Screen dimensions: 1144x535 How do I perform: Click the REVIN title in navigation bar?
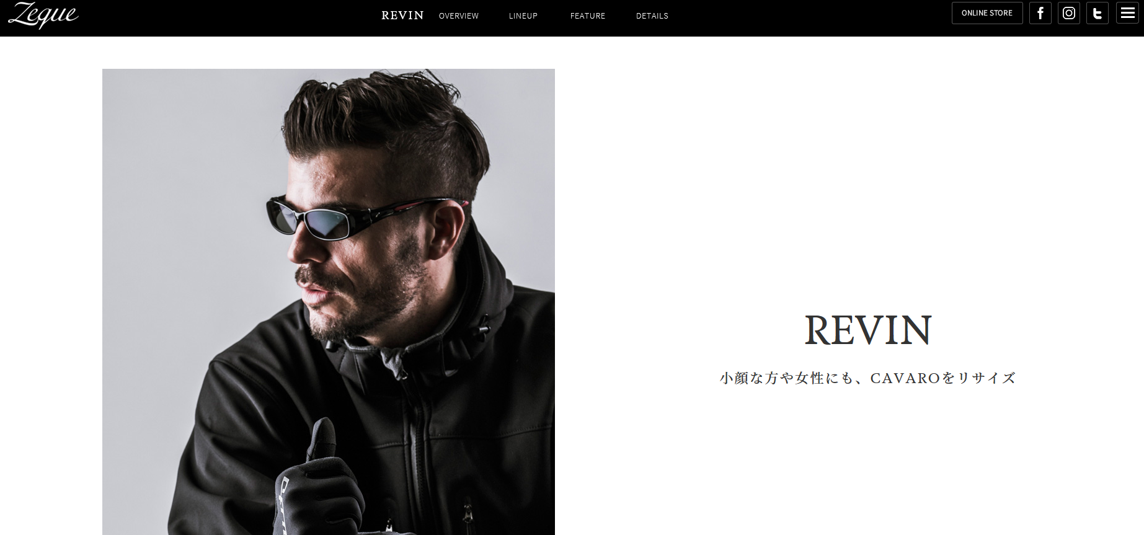click(402, 15)
